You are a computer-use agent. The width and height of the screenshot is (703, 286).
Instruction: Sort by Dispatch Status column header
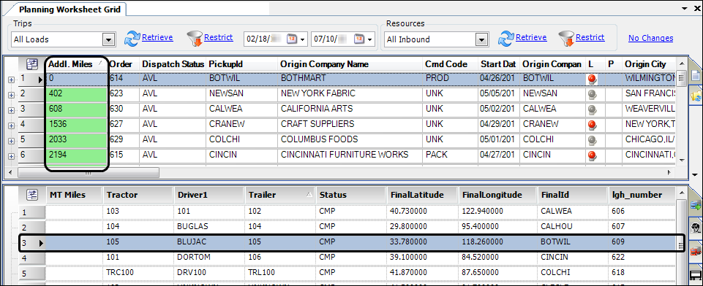(x=173, y=64)
